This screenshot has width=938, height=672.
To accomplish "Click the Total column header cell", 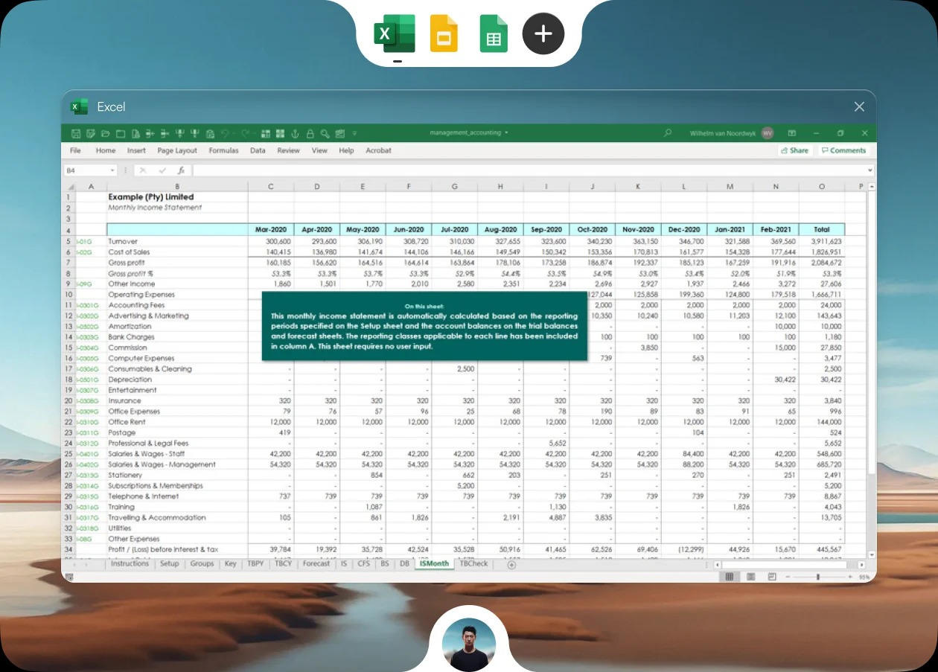I will pyautogui.click(x=822, y=230).
